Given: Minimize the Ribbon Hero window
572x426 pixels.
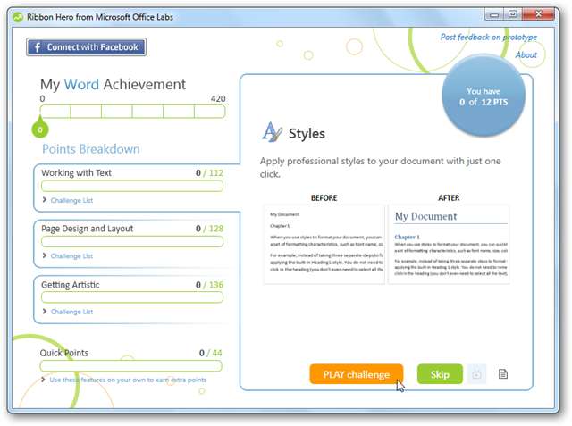Looking at the screenshot, I should pyautogui.click(x=494, y=14).
